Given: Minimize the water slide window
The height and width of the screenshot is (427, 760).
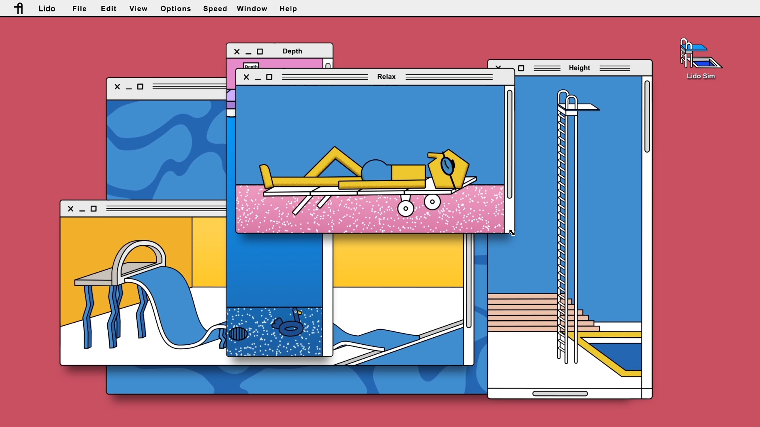Looking at the screenshot, I should (x=82, y=210).
